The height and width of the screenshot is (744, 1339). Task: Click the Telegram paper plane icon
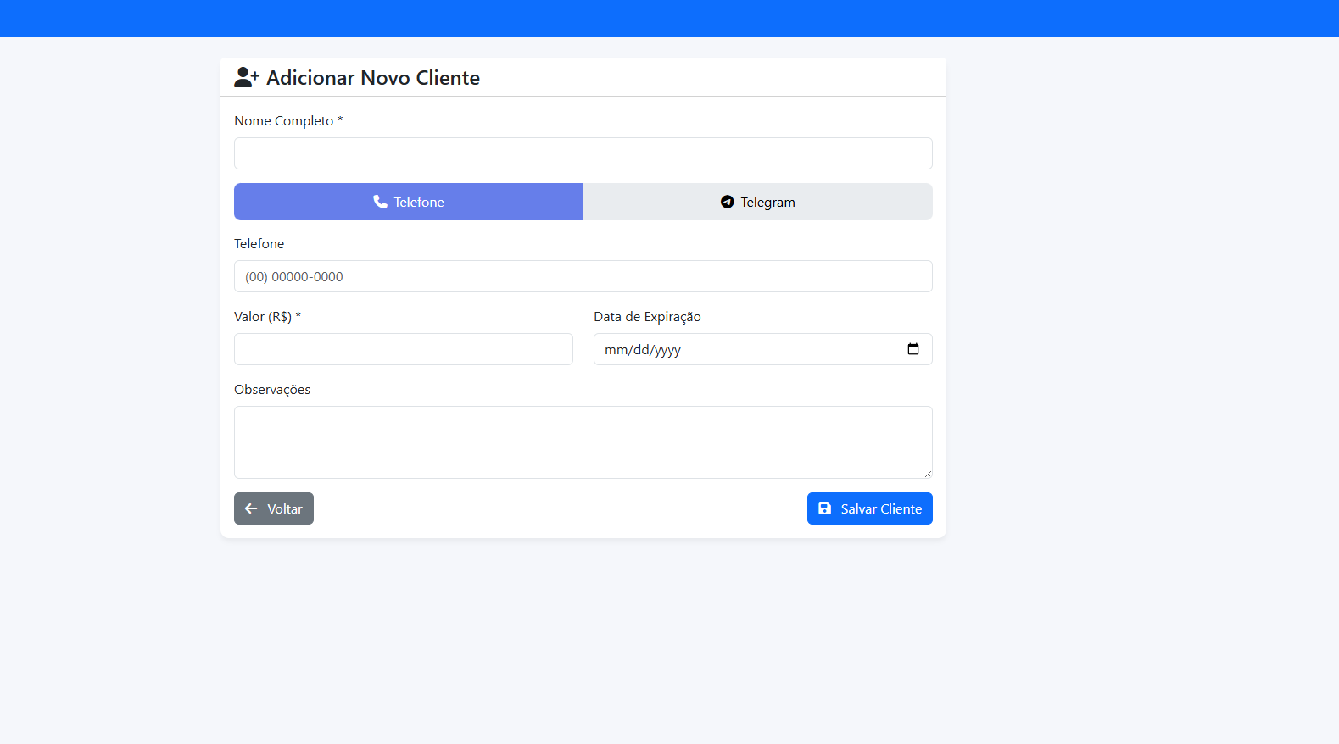[x=727, y=202]
